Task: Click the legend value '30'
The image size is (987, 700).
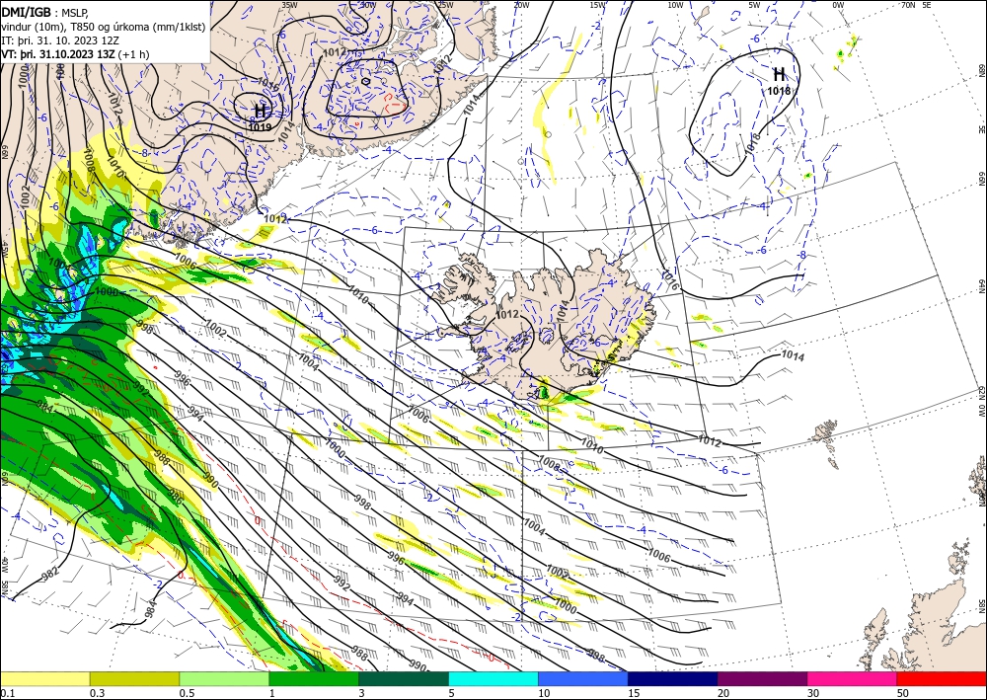Action: coord(813,693)
